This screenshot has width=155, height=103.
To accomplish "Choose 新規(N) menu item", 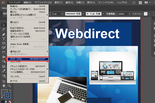I will click(28, 6).
